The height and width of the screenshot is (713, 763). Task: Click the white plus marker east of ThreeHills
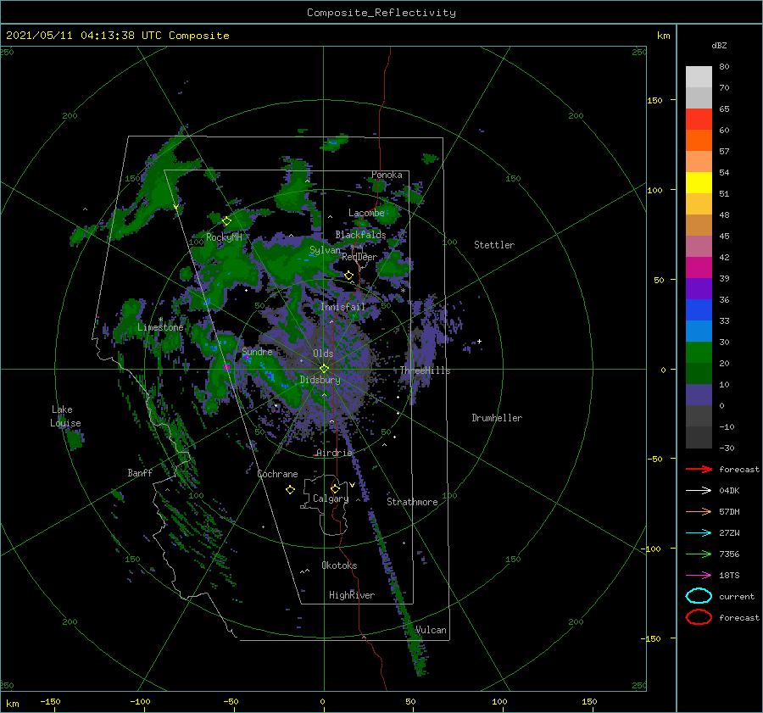click(479, 341)
